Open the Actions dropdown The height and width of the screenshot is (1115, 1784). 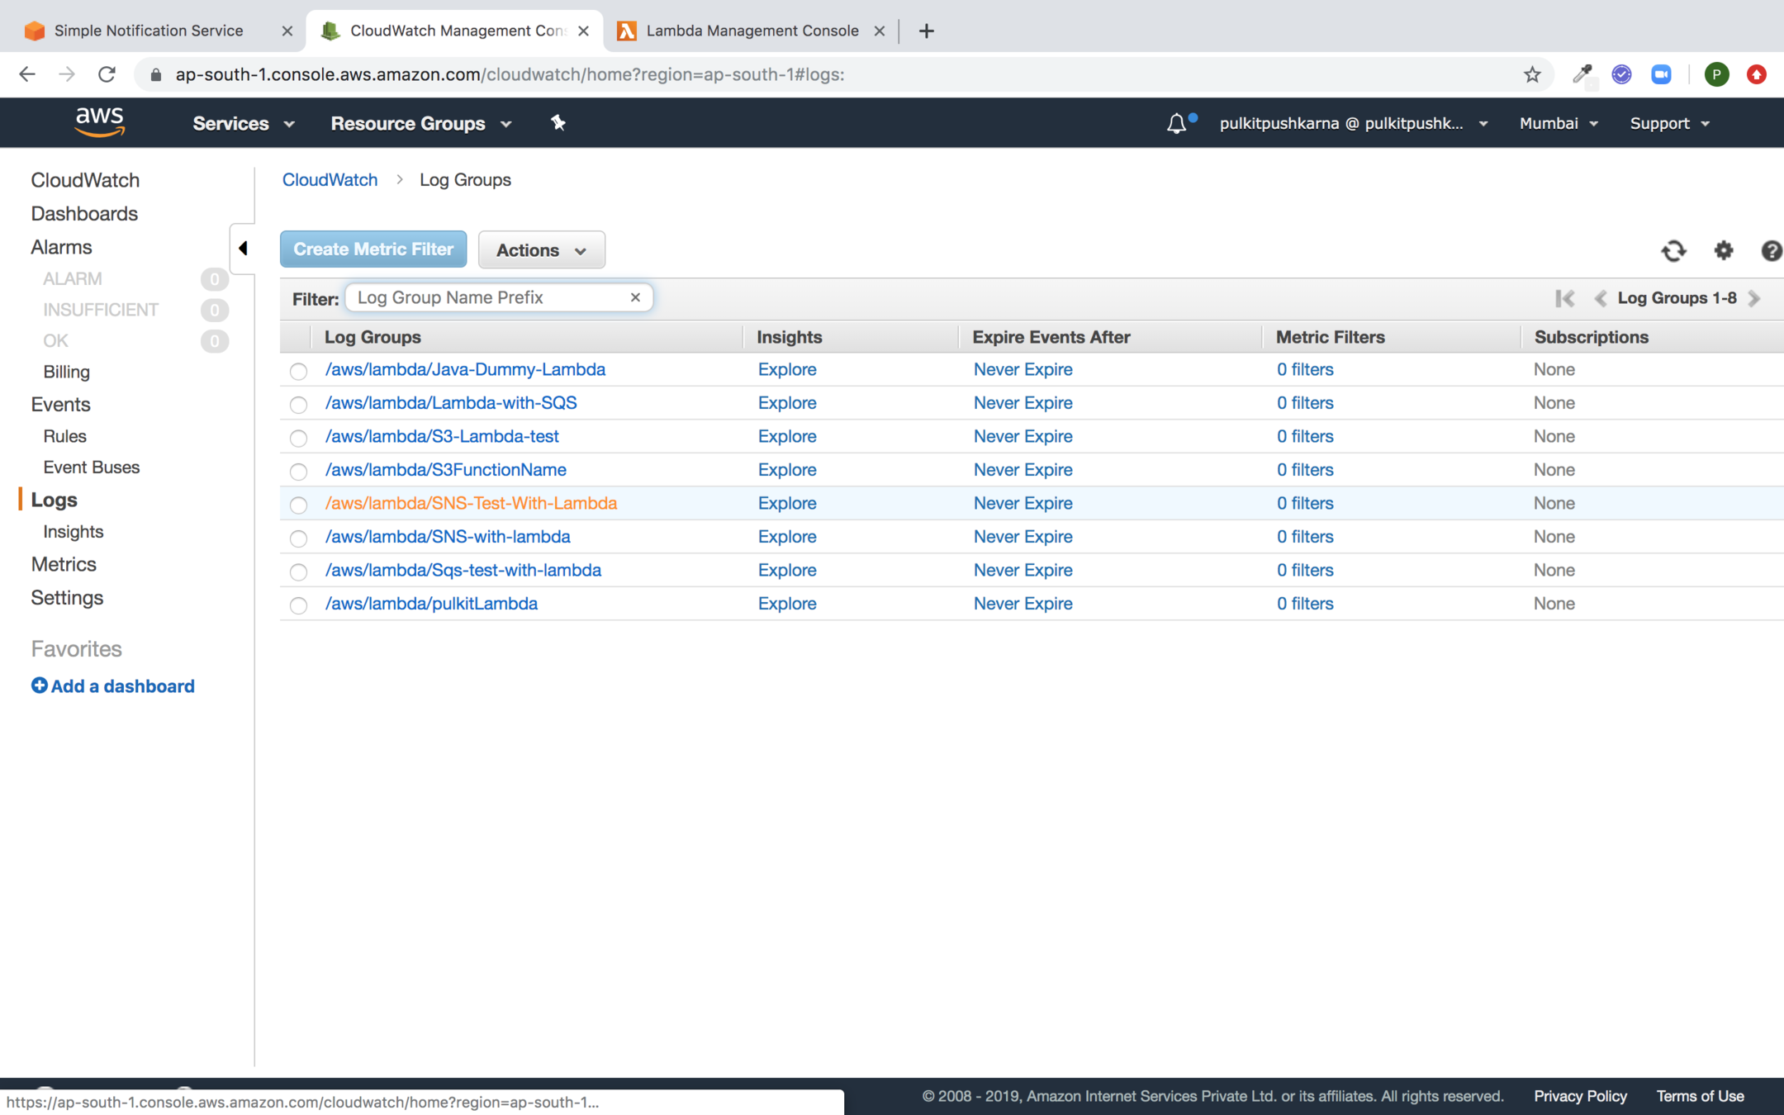pos(541,250)
